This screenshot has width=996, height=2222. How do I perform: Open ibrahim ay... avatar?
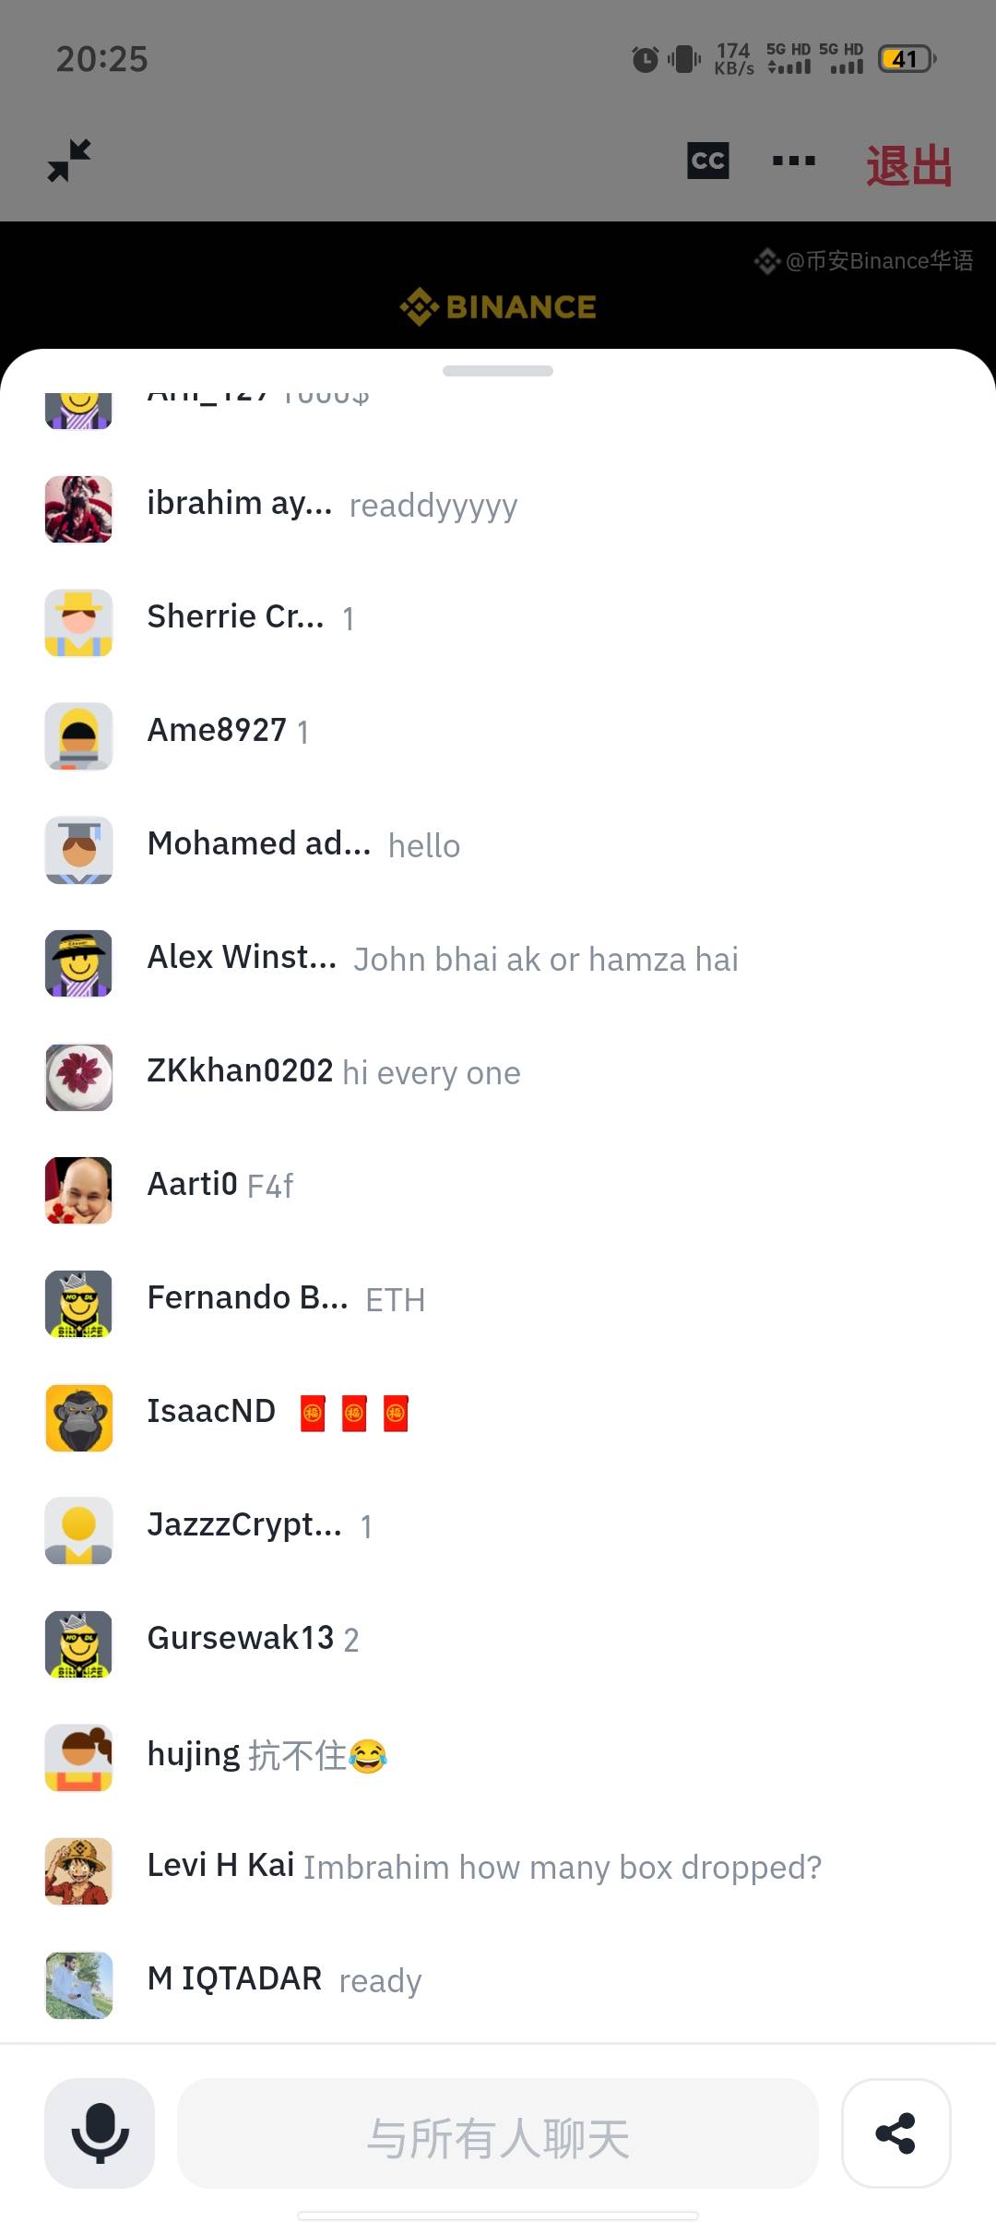(79, 509)
